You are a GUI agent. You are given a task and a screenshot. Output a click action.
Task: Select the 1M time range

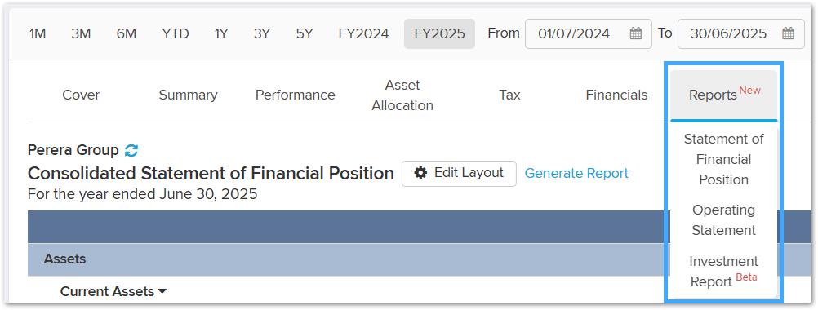(x=38, y=34)
